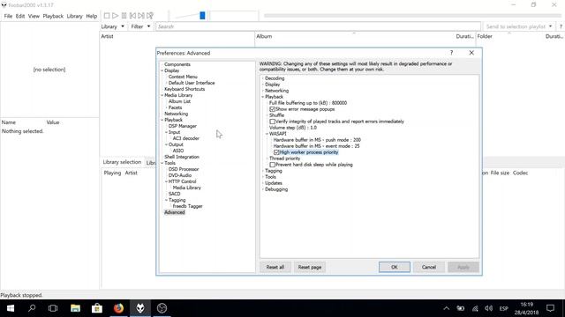Viewport: 565px width, 317px height.
Task: Open the Help menu
Action: coord(92,16)
